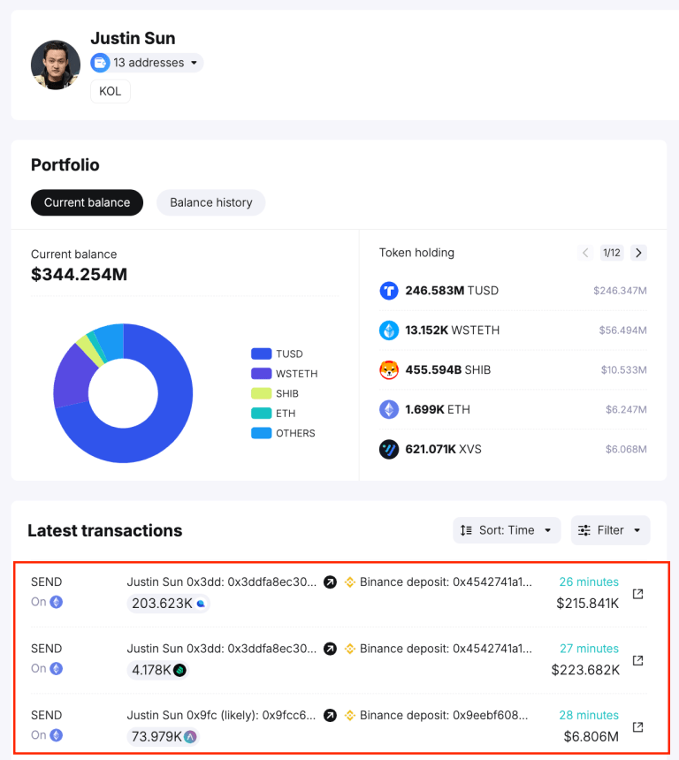This screenshot has width=679, height=760.
Task: Click Justin Sun's profile picture
Action: pyautogui.click(x=56, y=65)
